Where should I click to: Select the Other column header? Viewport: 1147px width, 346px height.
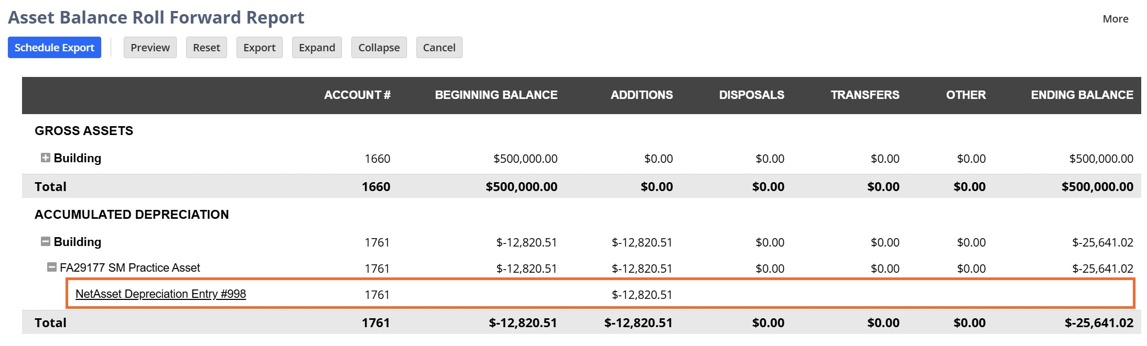pyautogui.click(x=966, y=95)
